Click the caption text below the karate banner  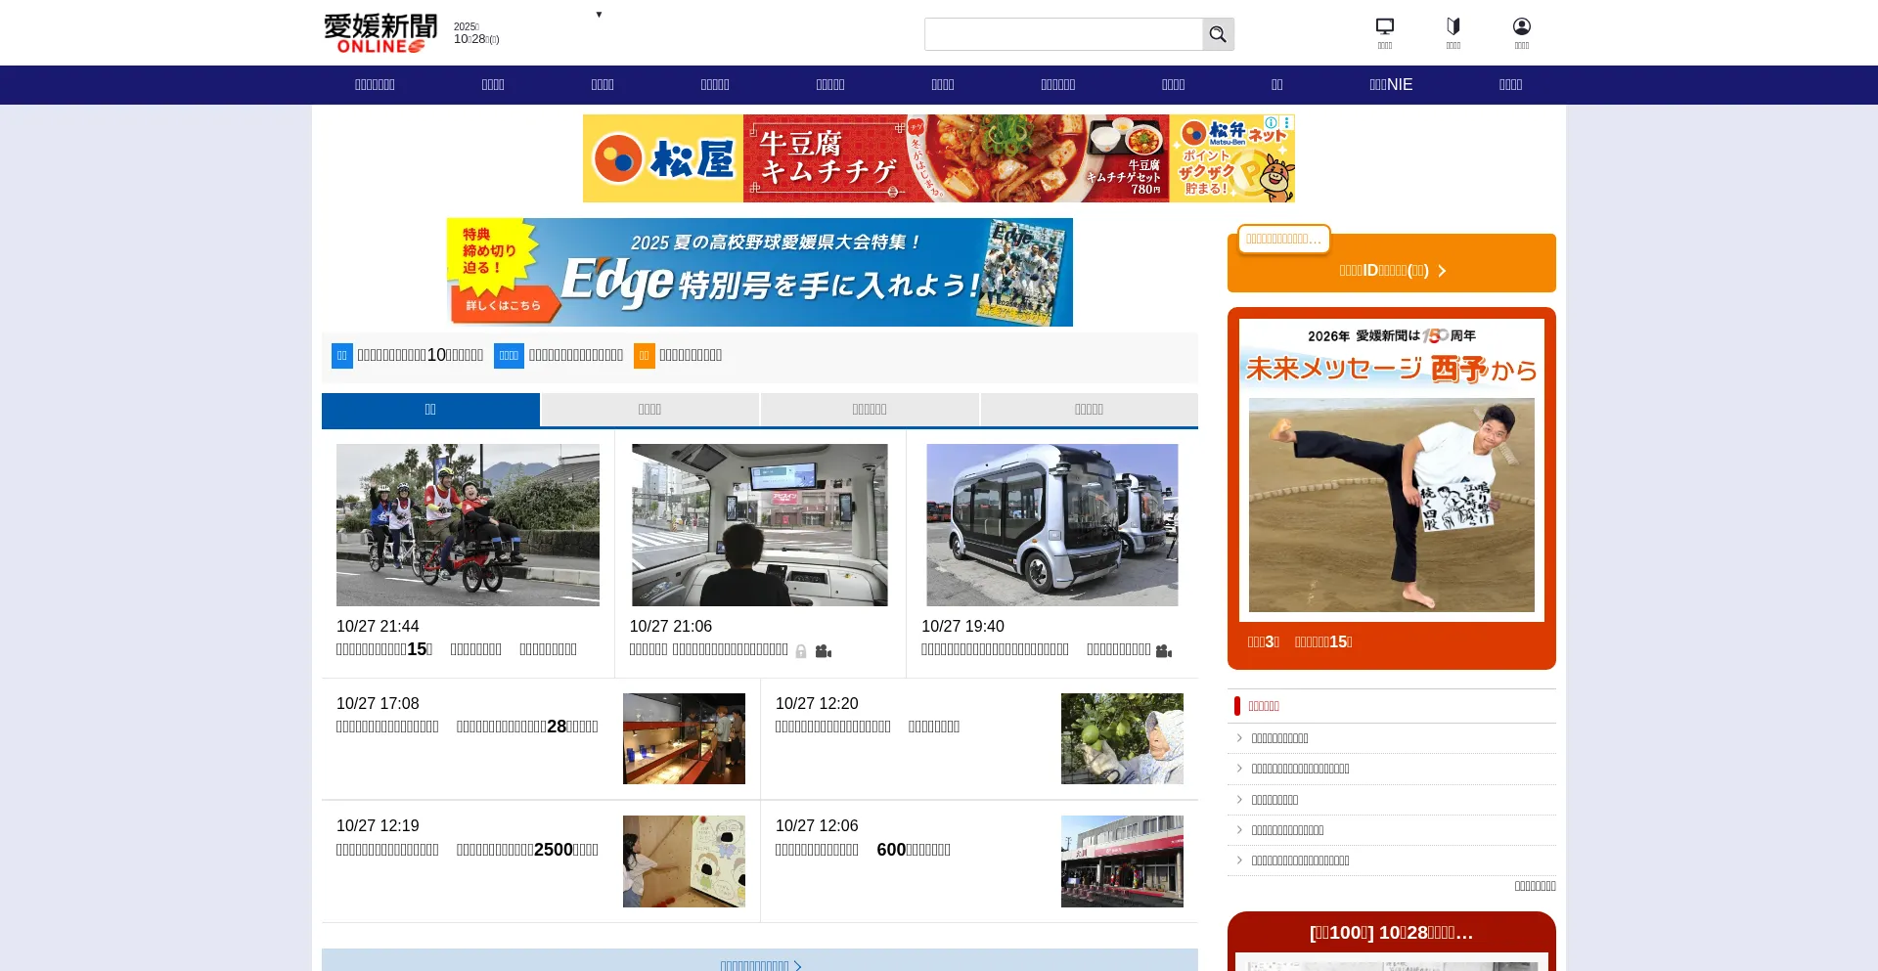pyautogui.click(x=1300, y=642)
